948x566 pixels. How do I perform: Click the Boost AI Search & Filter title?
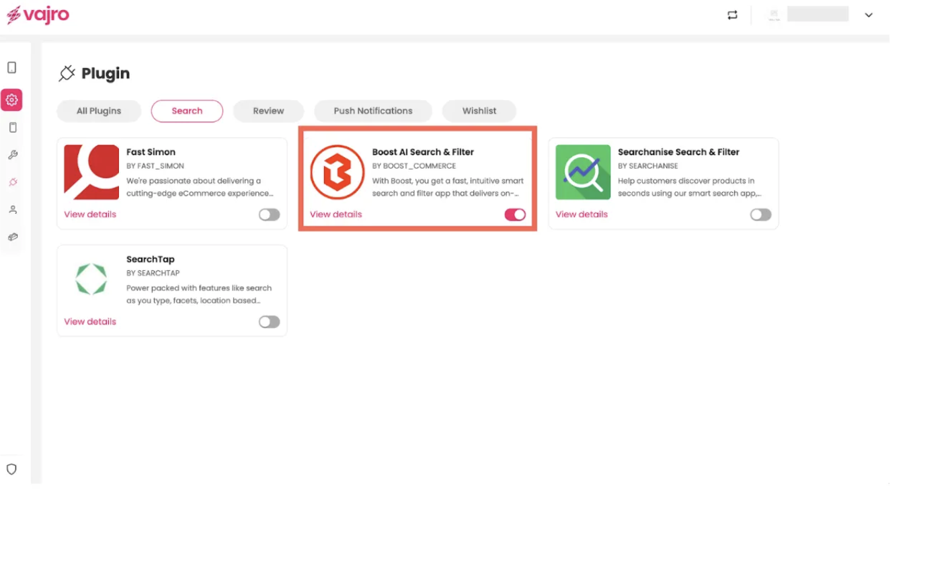[423, 152]
